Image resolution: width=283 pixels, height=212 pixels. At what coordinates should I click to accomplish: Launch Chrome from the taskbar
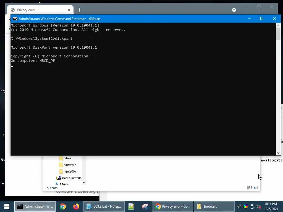63,206
